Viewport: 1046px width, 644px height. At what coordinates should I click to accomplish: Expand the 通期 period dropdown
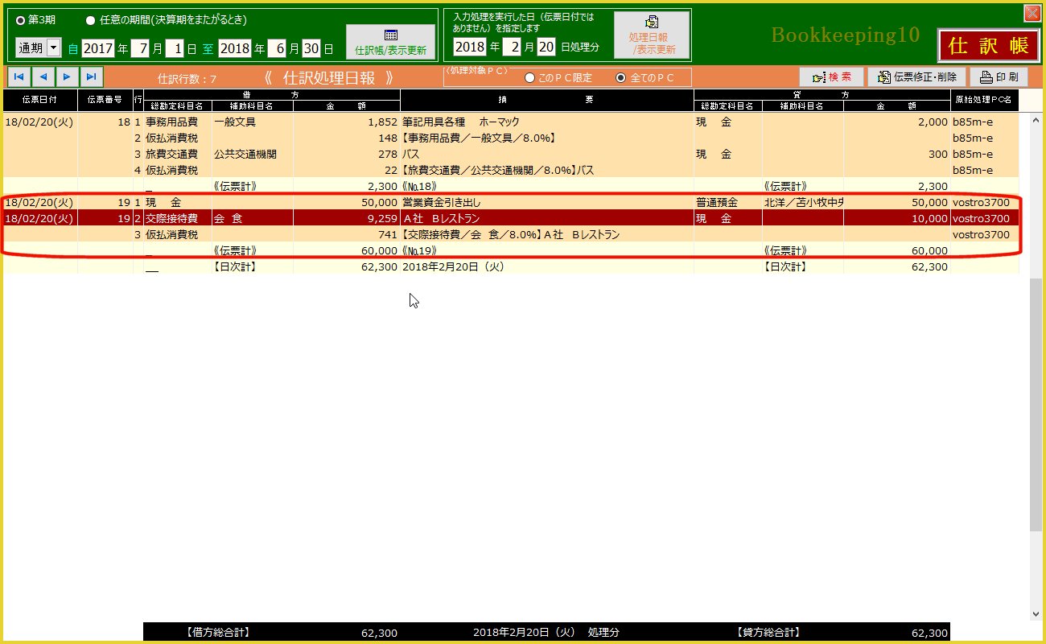pyautogui.click(x=54, y=48)
